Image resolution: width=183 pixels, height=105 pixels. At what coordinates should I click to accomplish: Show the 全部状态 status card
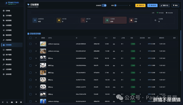(42, 20)
